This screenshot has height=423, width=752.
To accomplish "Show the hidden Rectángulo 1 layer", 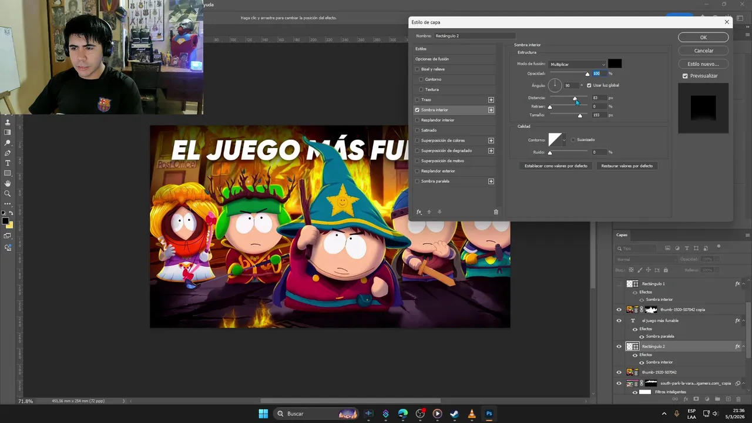I will pos(619,284).
